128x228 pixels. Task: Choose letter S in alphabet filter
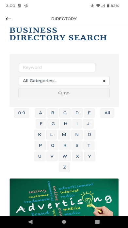point(77,145)
